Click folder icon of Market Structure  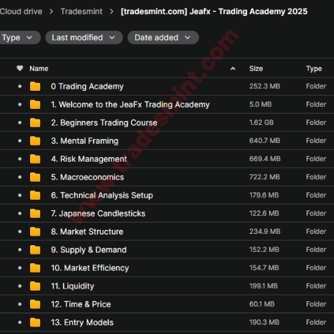[x=35, y=232]
